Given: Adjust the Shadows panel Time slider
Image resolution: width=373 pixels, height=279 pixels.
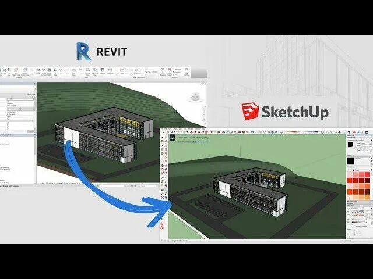Looking at the screenshot, I should click(x=358, y=212).
